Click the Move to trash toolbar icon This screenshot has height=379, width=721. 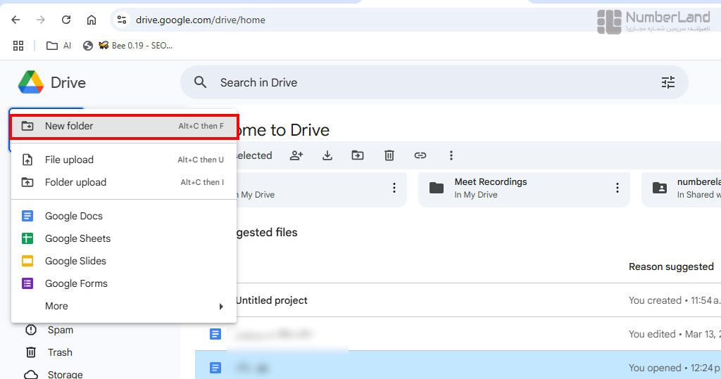click(389, 155)
